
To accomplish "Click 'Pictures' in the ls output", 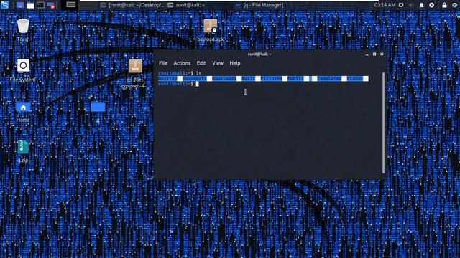I will (272, 78).
